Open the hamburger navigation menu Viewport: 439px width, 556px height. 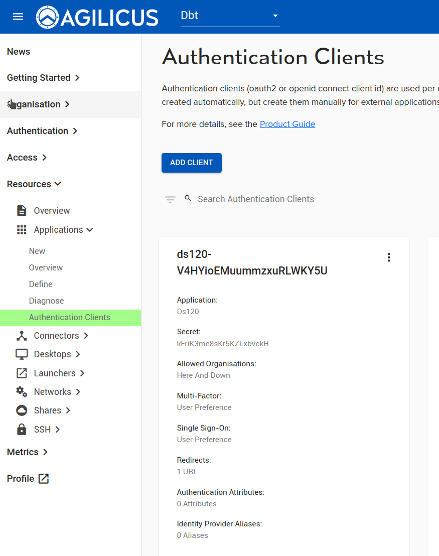[18, 17]
